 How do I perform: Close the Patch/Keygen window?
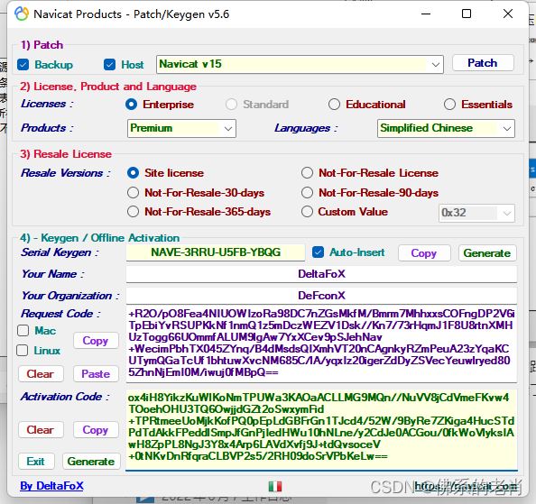[x=508, y=14]
